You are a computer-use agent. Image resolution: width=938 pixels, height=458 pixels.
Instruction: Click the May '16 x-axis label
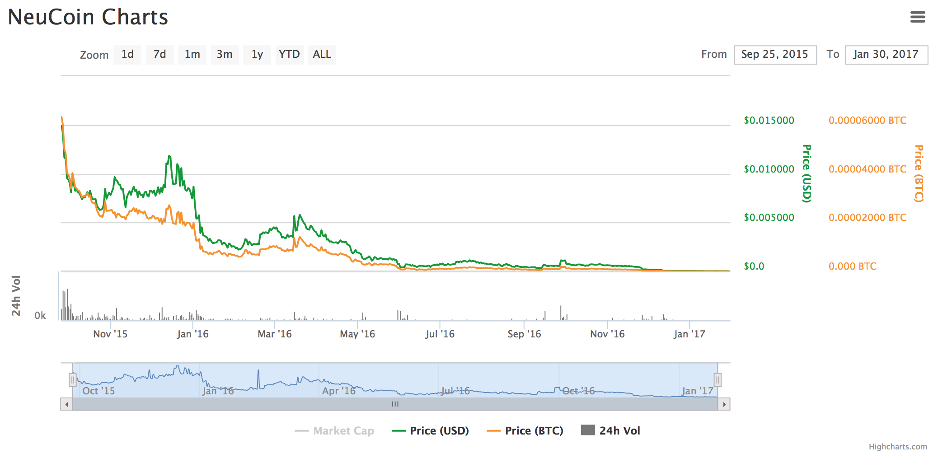point(357,334)
